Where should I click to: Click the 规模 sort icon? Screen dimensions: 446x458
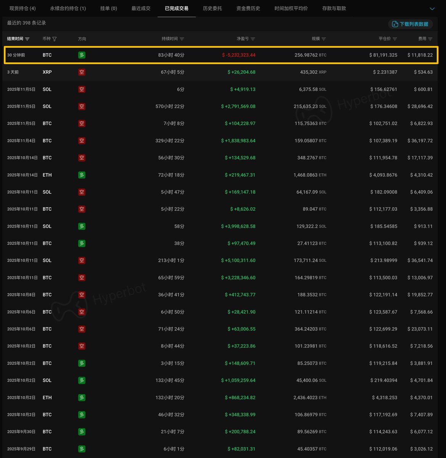point(324,39)
